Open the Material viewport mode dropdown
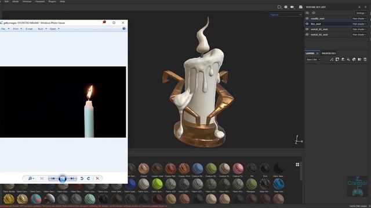 286,14
